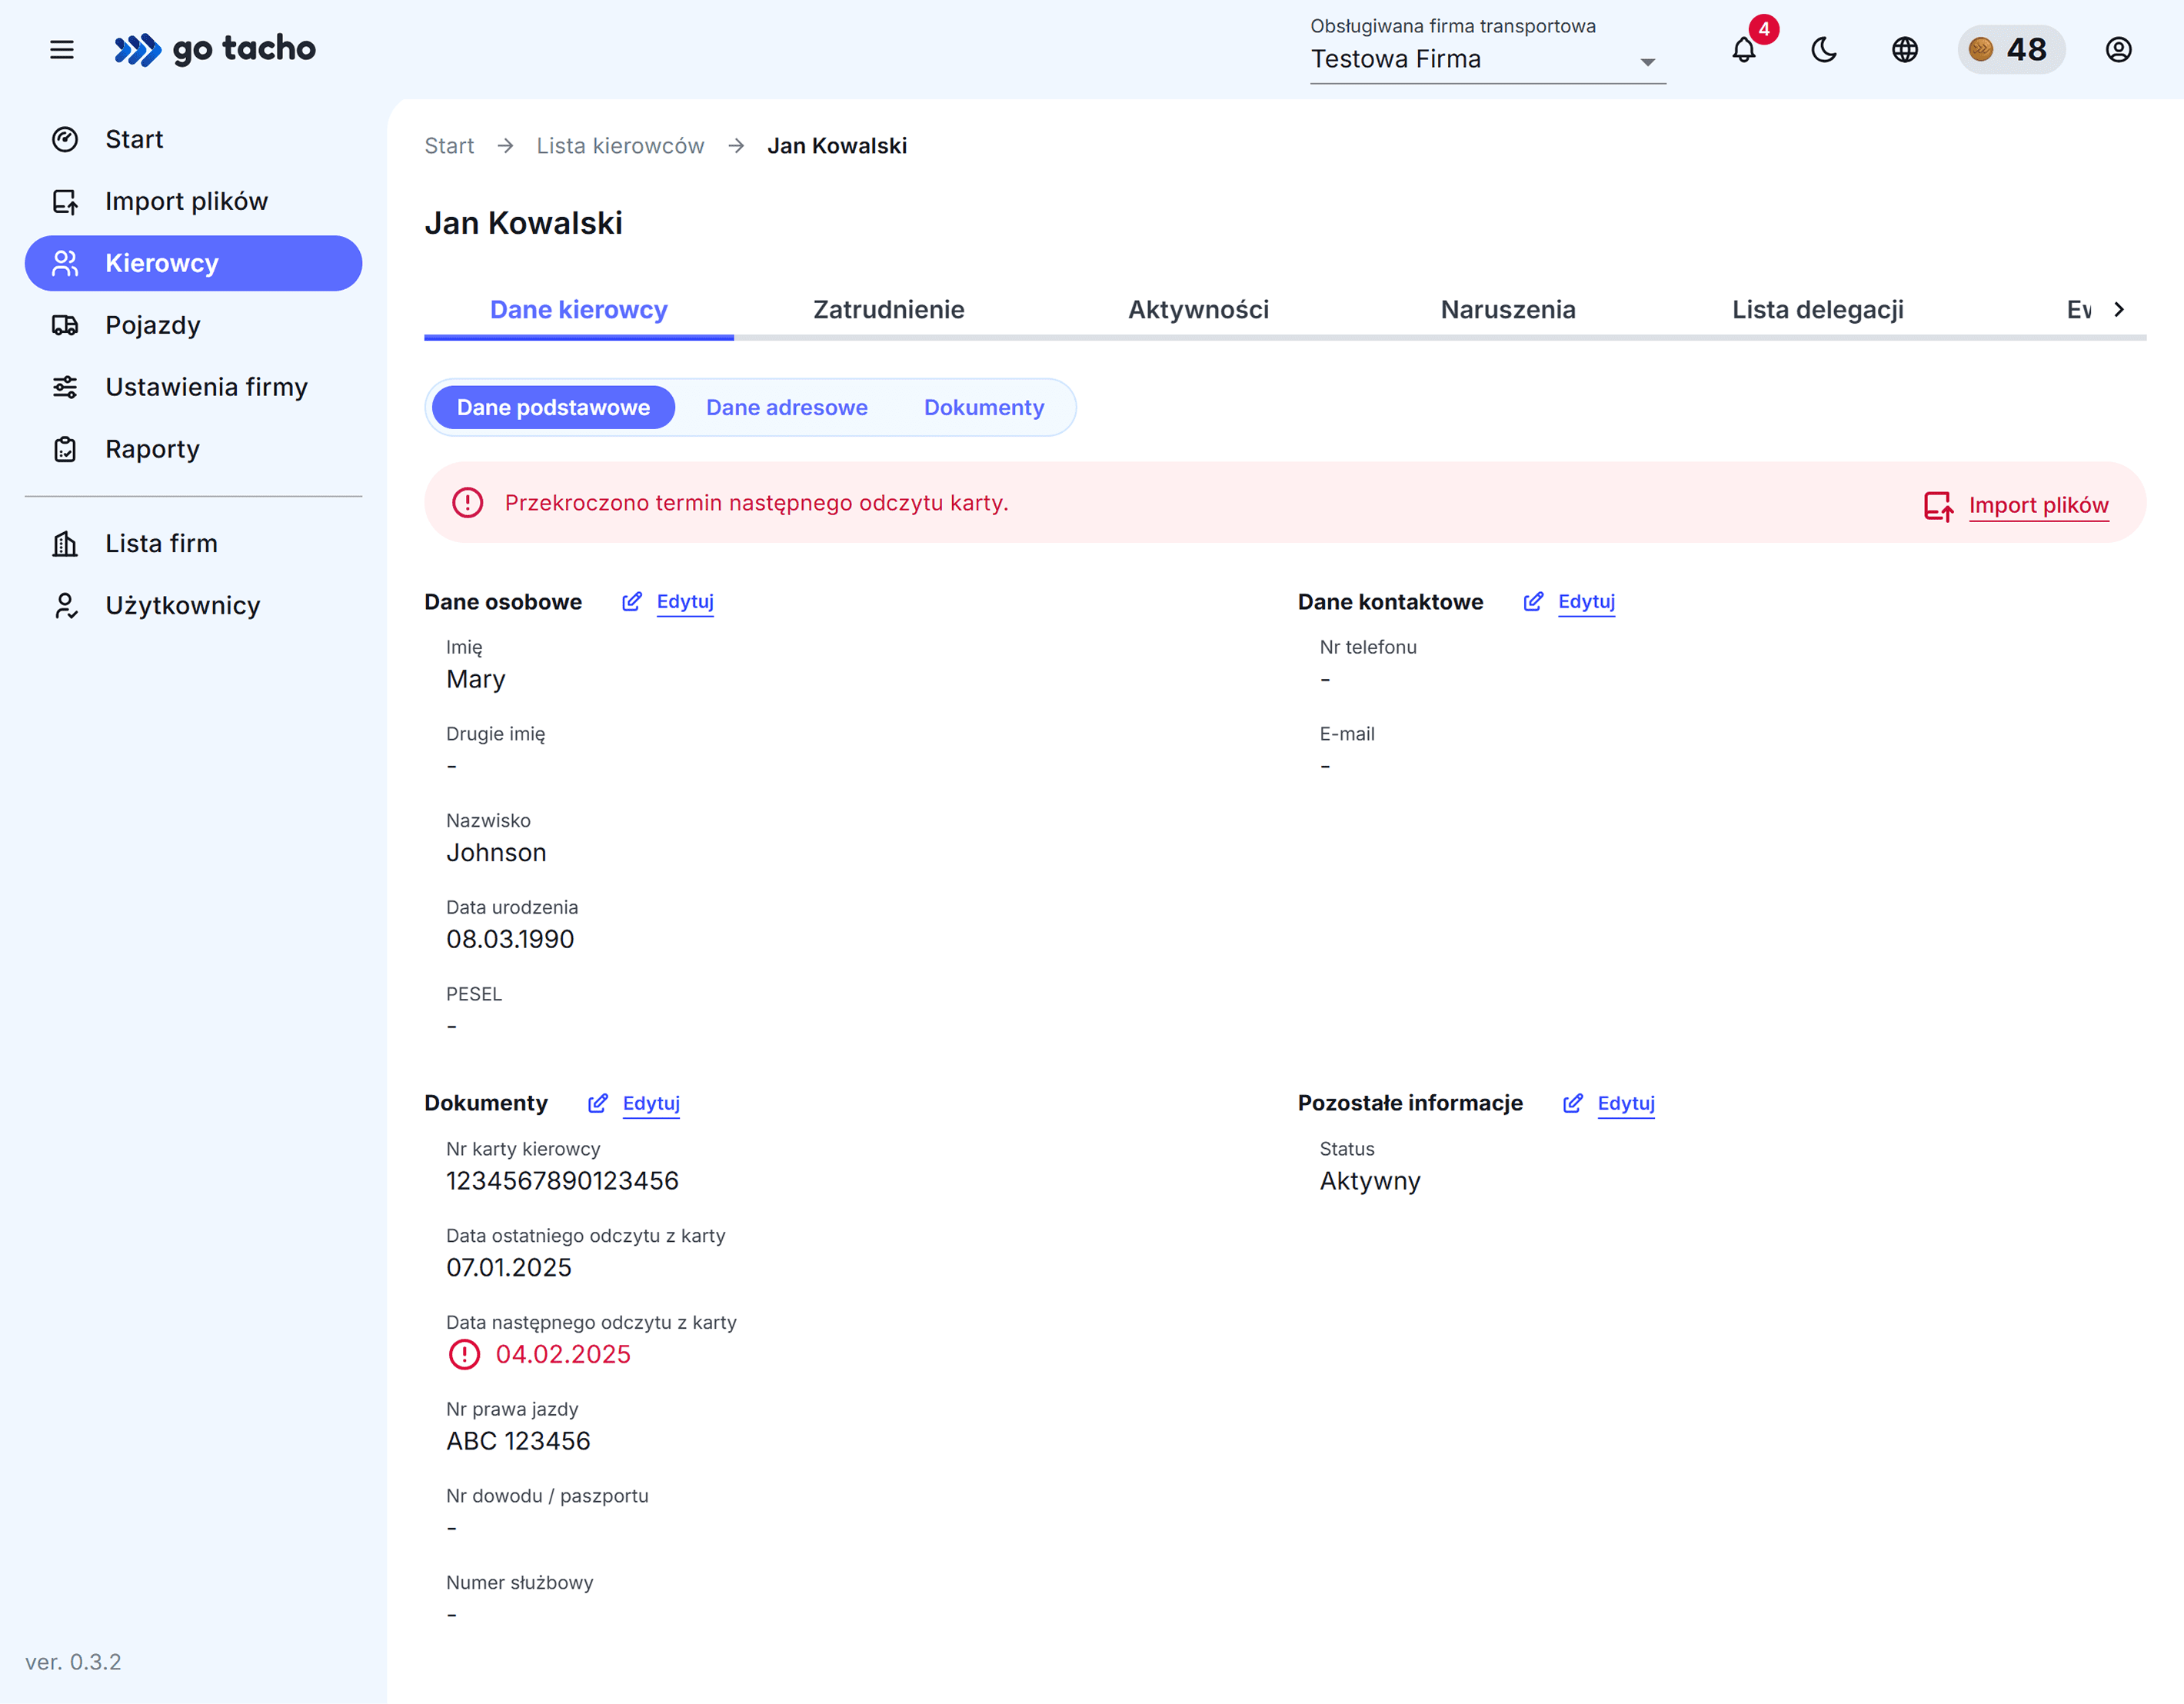Click last read date 07.01.2025

pyautogui.click(x=509, y=1267)
